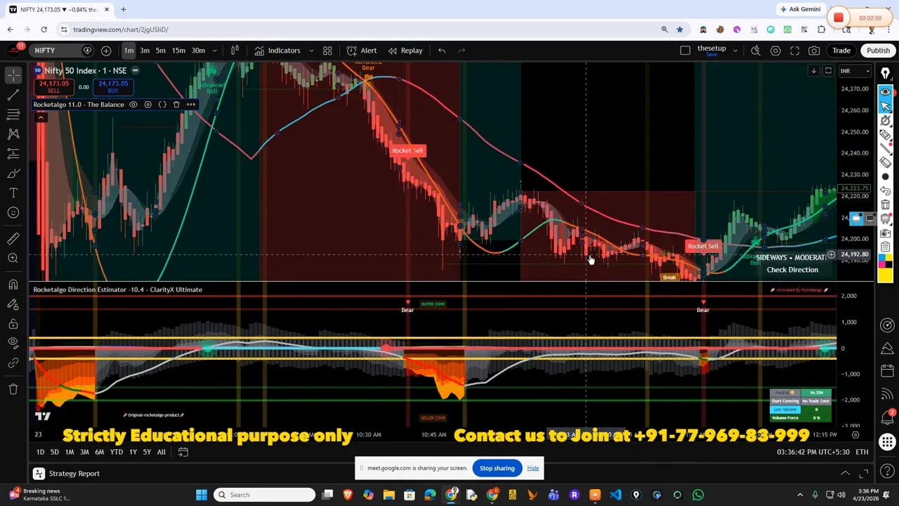Start bar Replay mode
This screenshot has height=506, width=899.
tap(405, 51)
